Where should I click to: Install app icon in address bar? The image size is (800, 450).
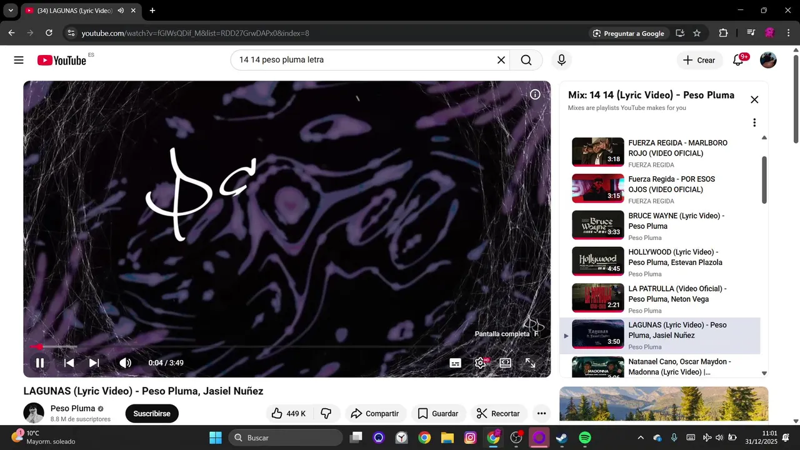680,33
